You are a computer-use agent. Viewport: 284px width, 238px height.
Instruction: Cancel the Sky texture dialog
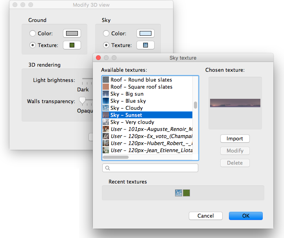206,216
